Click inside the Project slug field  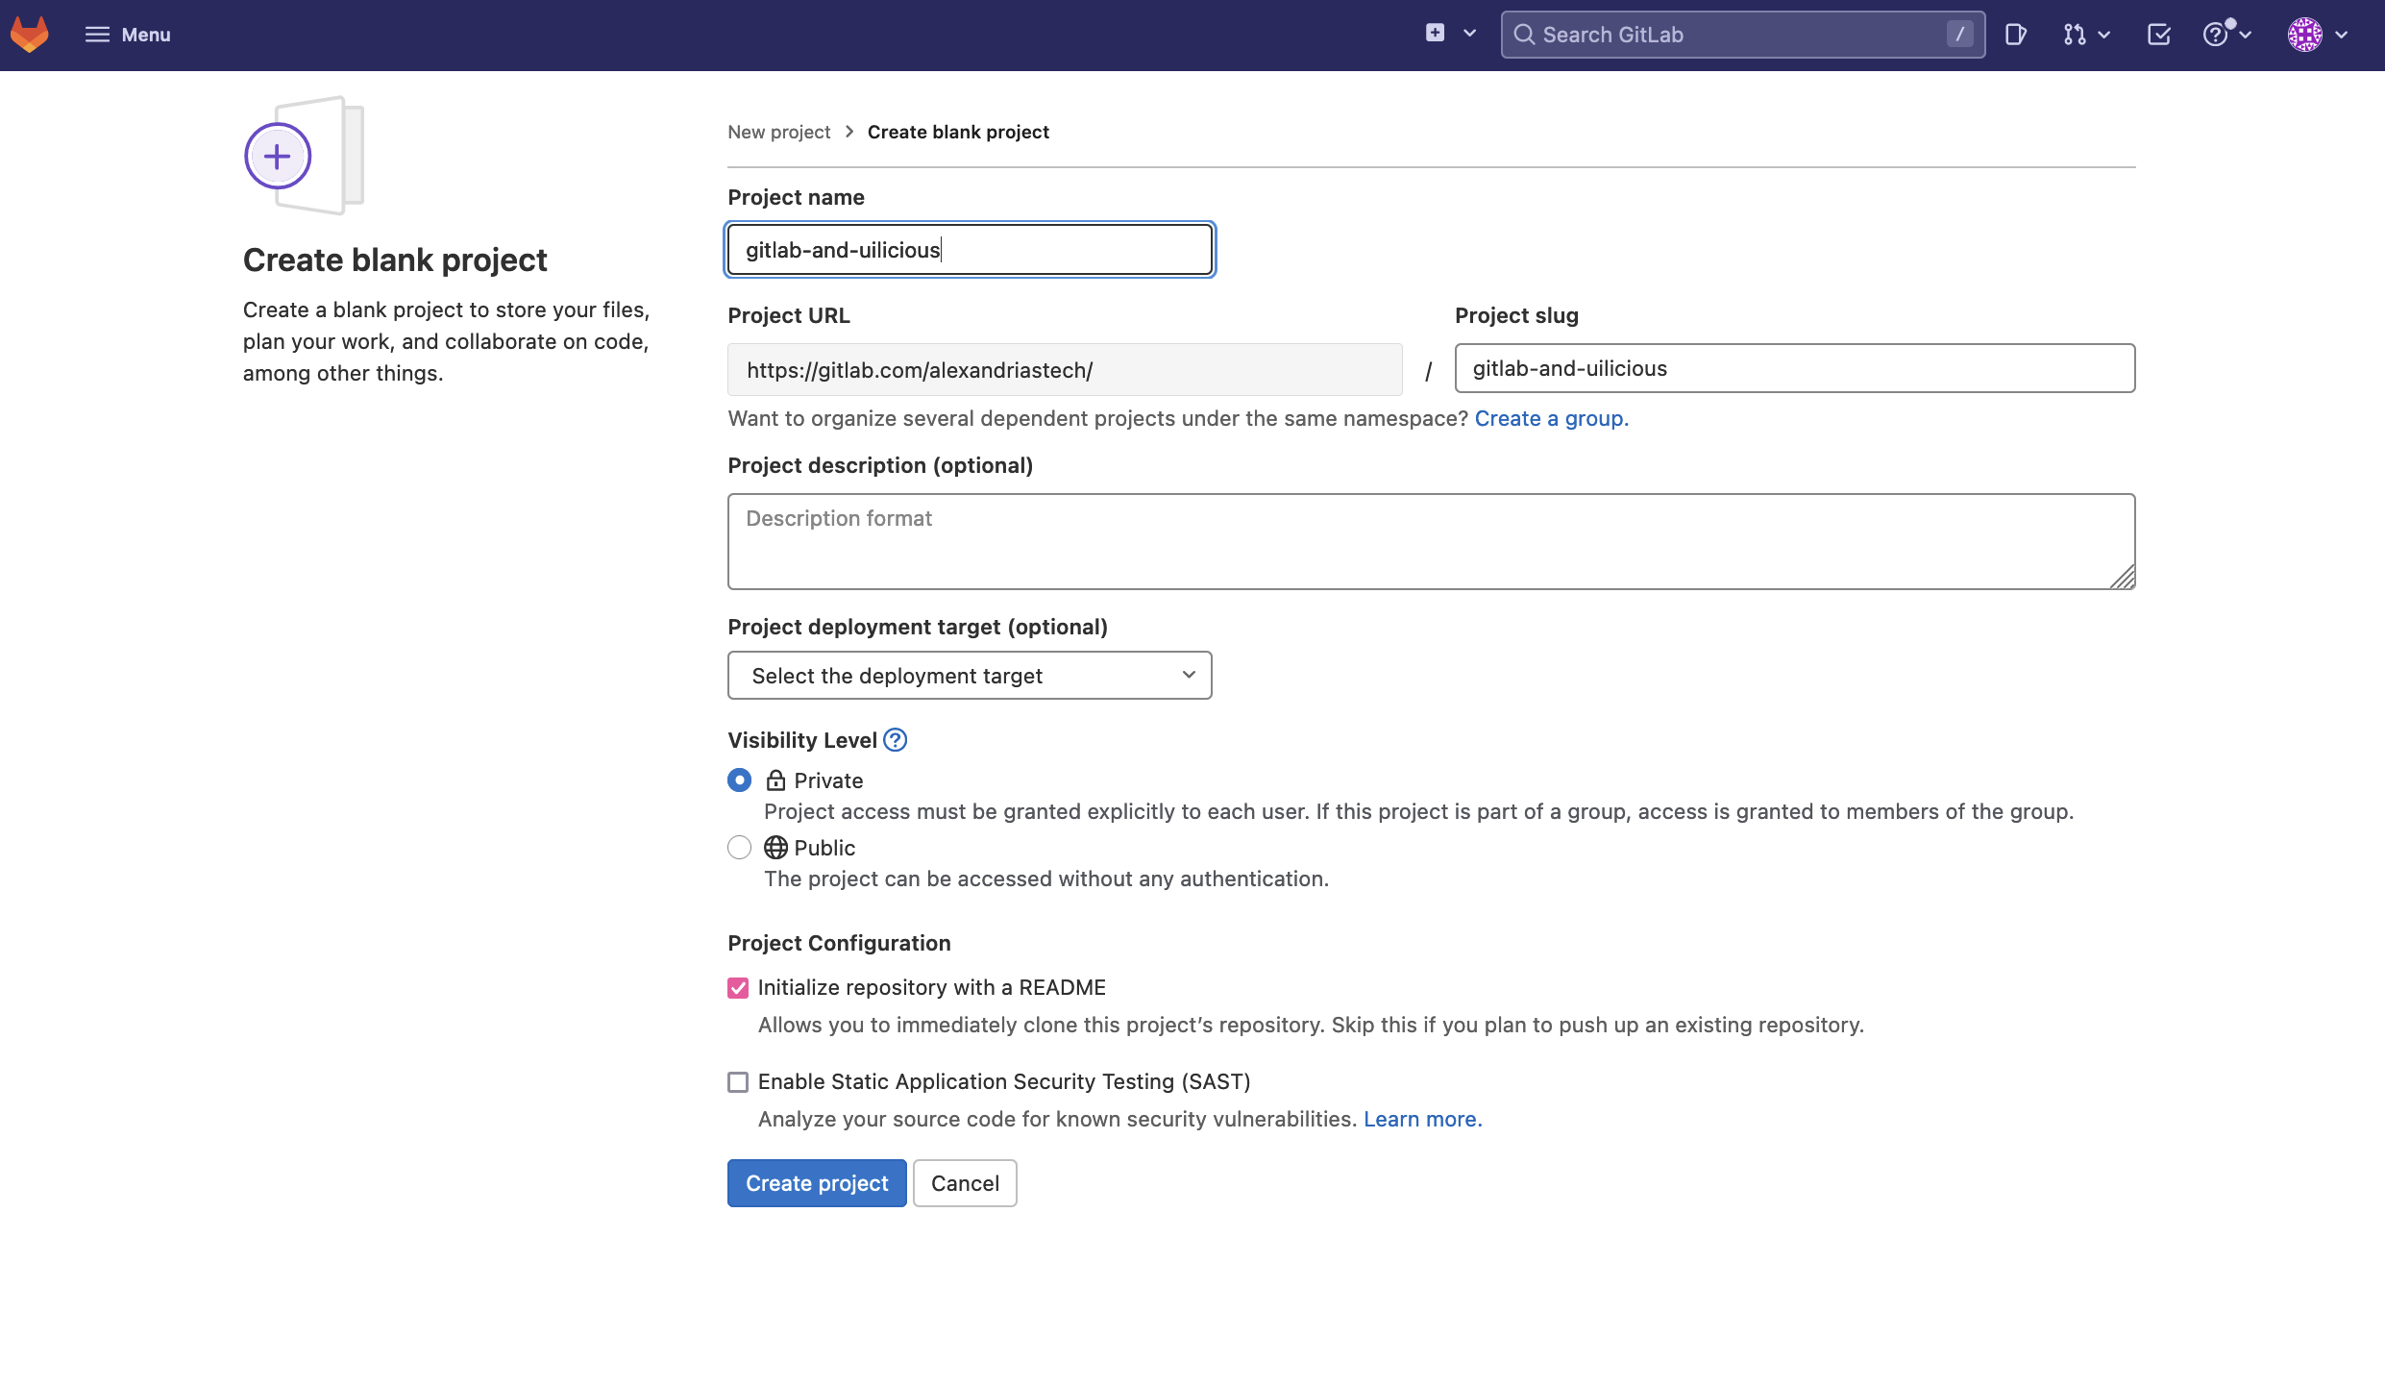1795,368
